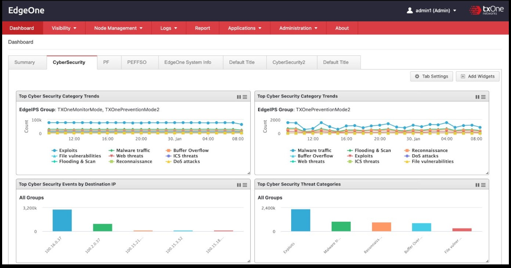Screen dimensions: 511x268
Task: Open menu of Events by Destination IP widget
Action: tap(245, 185)
